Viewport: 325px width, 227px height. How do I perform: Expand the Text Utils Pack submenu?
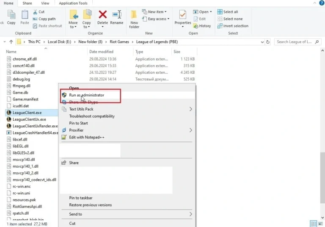tap(190, 109)
